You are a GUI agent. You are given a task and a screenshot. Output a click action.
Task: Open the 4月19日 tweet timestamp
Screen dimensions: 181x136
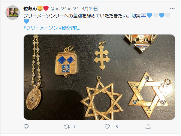click(x=90, y=9)
